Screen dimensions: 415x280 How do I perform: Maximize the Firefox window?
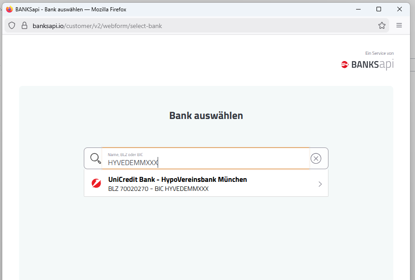(379, 9)
